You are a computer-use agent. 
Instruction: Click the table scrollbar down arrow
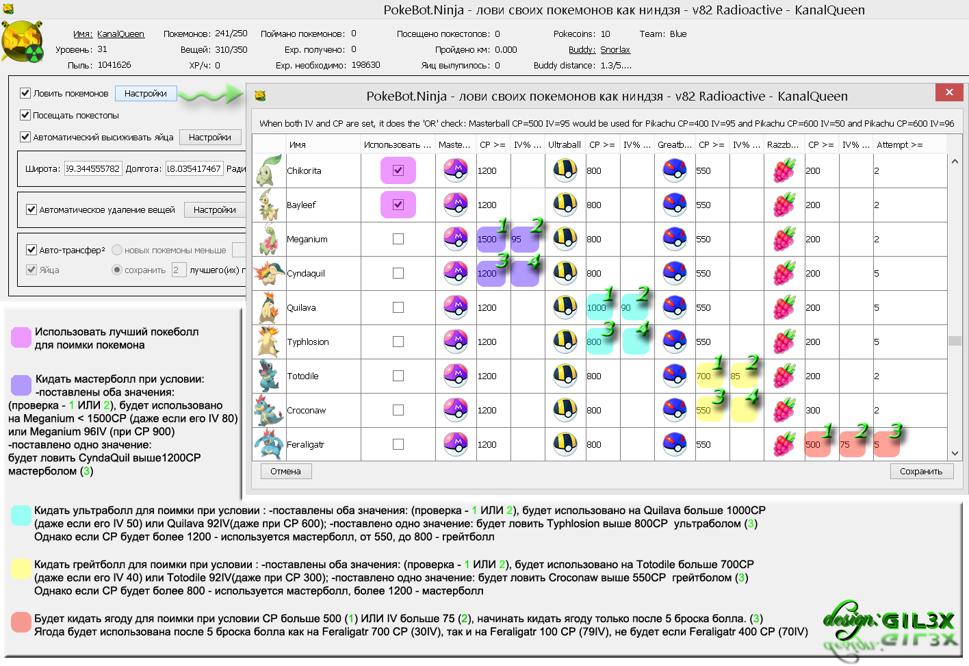pos(955,453)
